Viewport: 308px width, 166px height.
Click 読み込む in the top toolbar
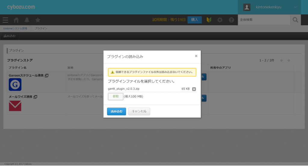tap(9, 36)
